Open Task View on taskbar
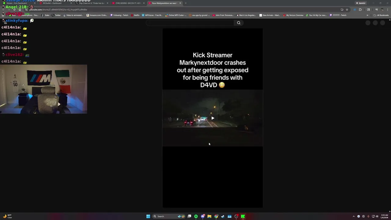Viewport: 391px width, 220px height. (x=189, y=216)
